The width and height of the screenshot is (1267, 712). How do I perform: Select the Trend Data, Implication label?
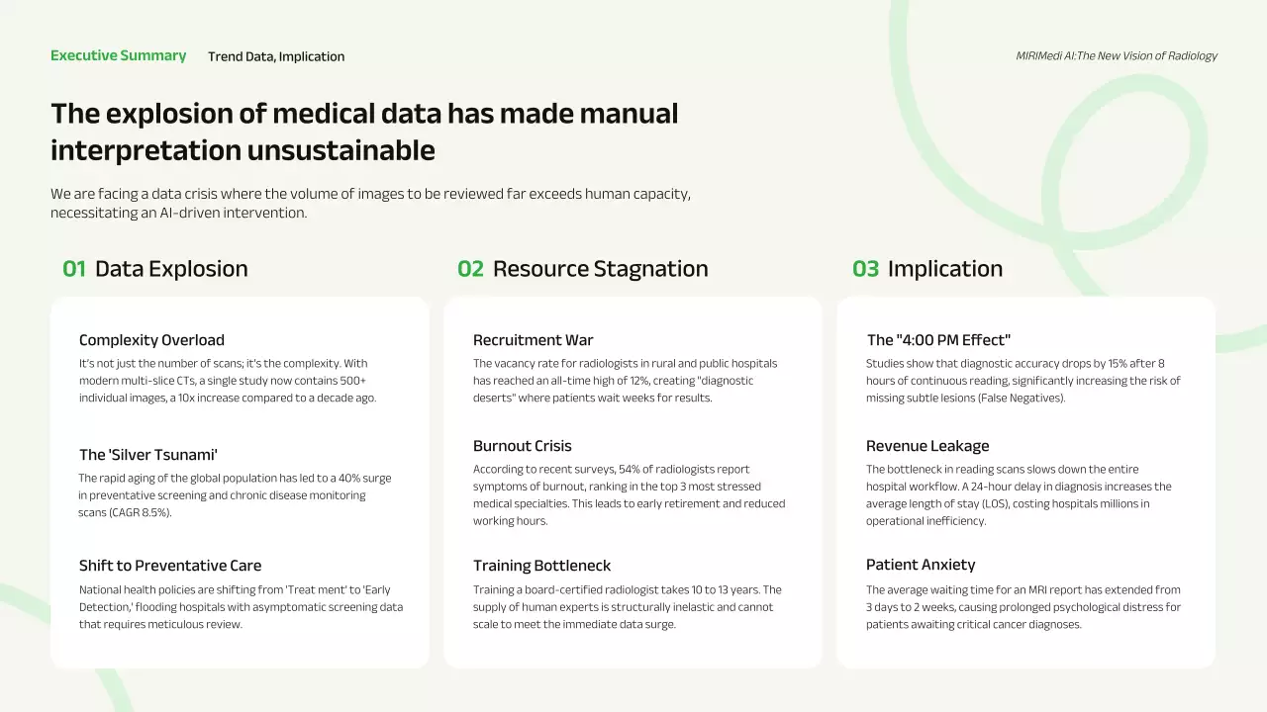(x=276, y=56)
